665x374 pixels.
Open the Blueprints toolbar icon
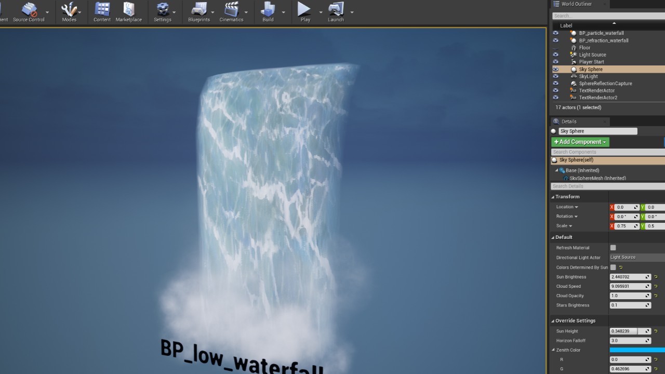pos(199,11)
